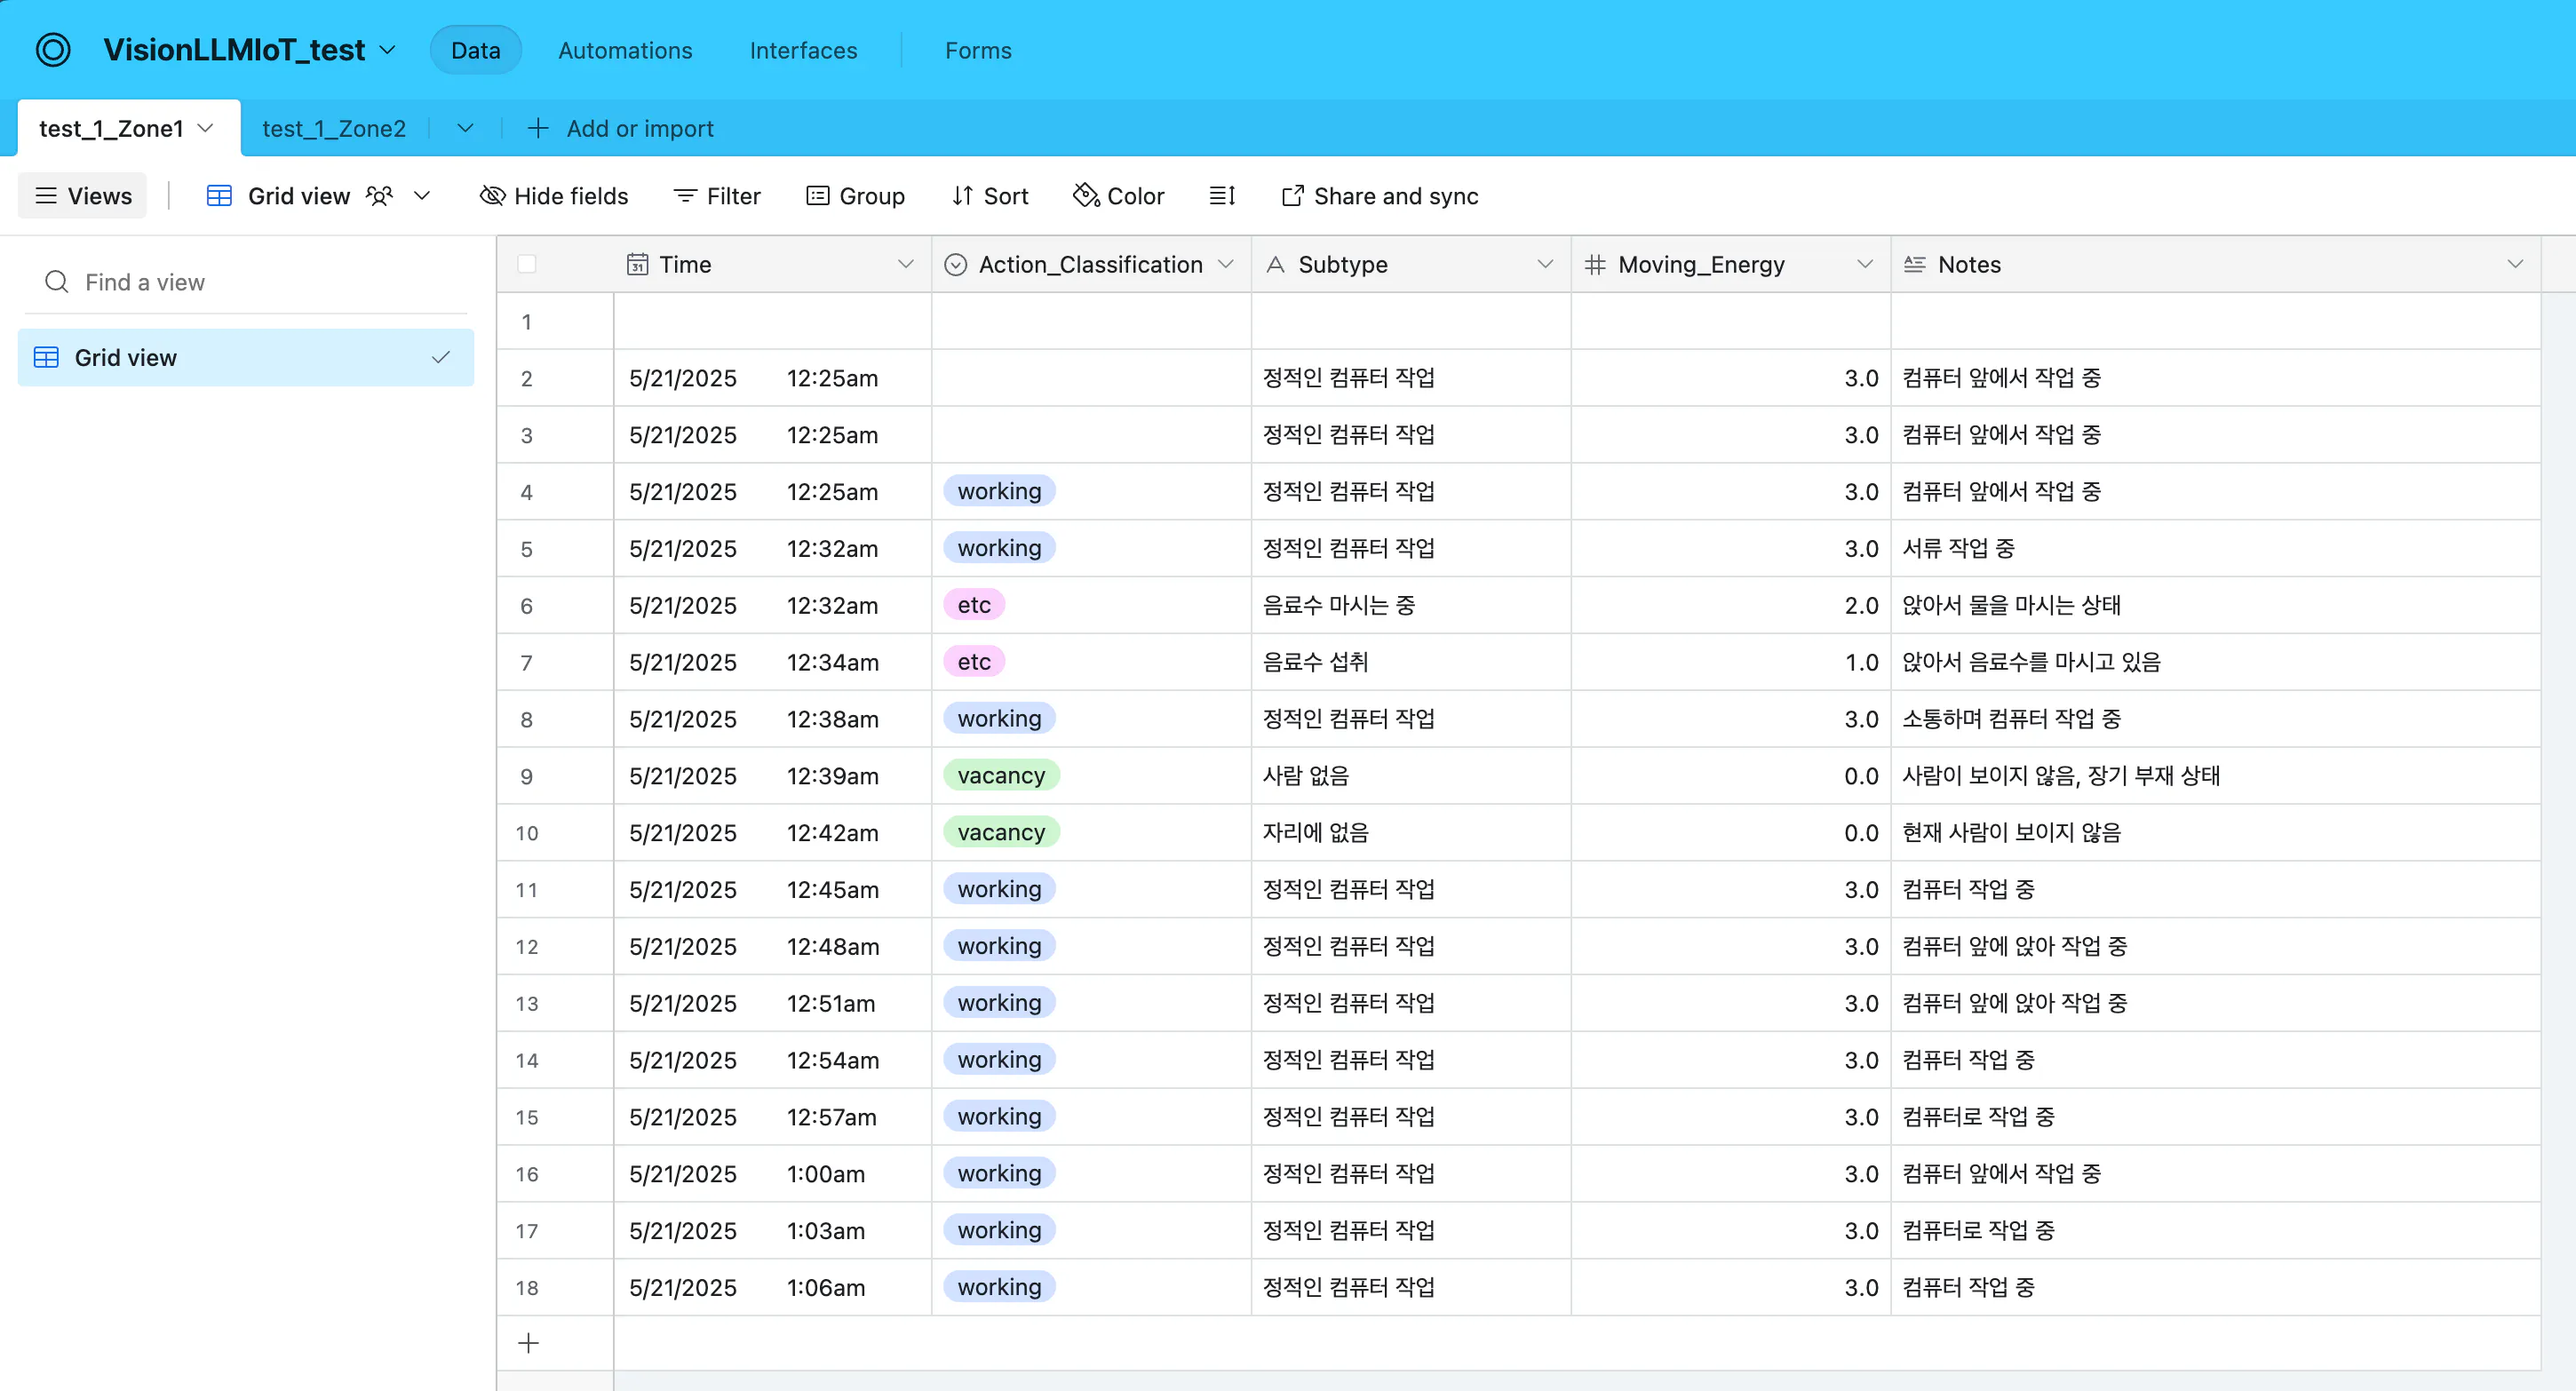The width and height of the screenshot is (2576, 1391).
Task: Open the Group records menu
Action: (x=855, y=196)
